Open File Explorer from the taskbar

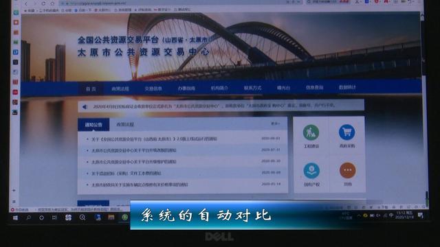pyautogui.click(x=111, y=217)
